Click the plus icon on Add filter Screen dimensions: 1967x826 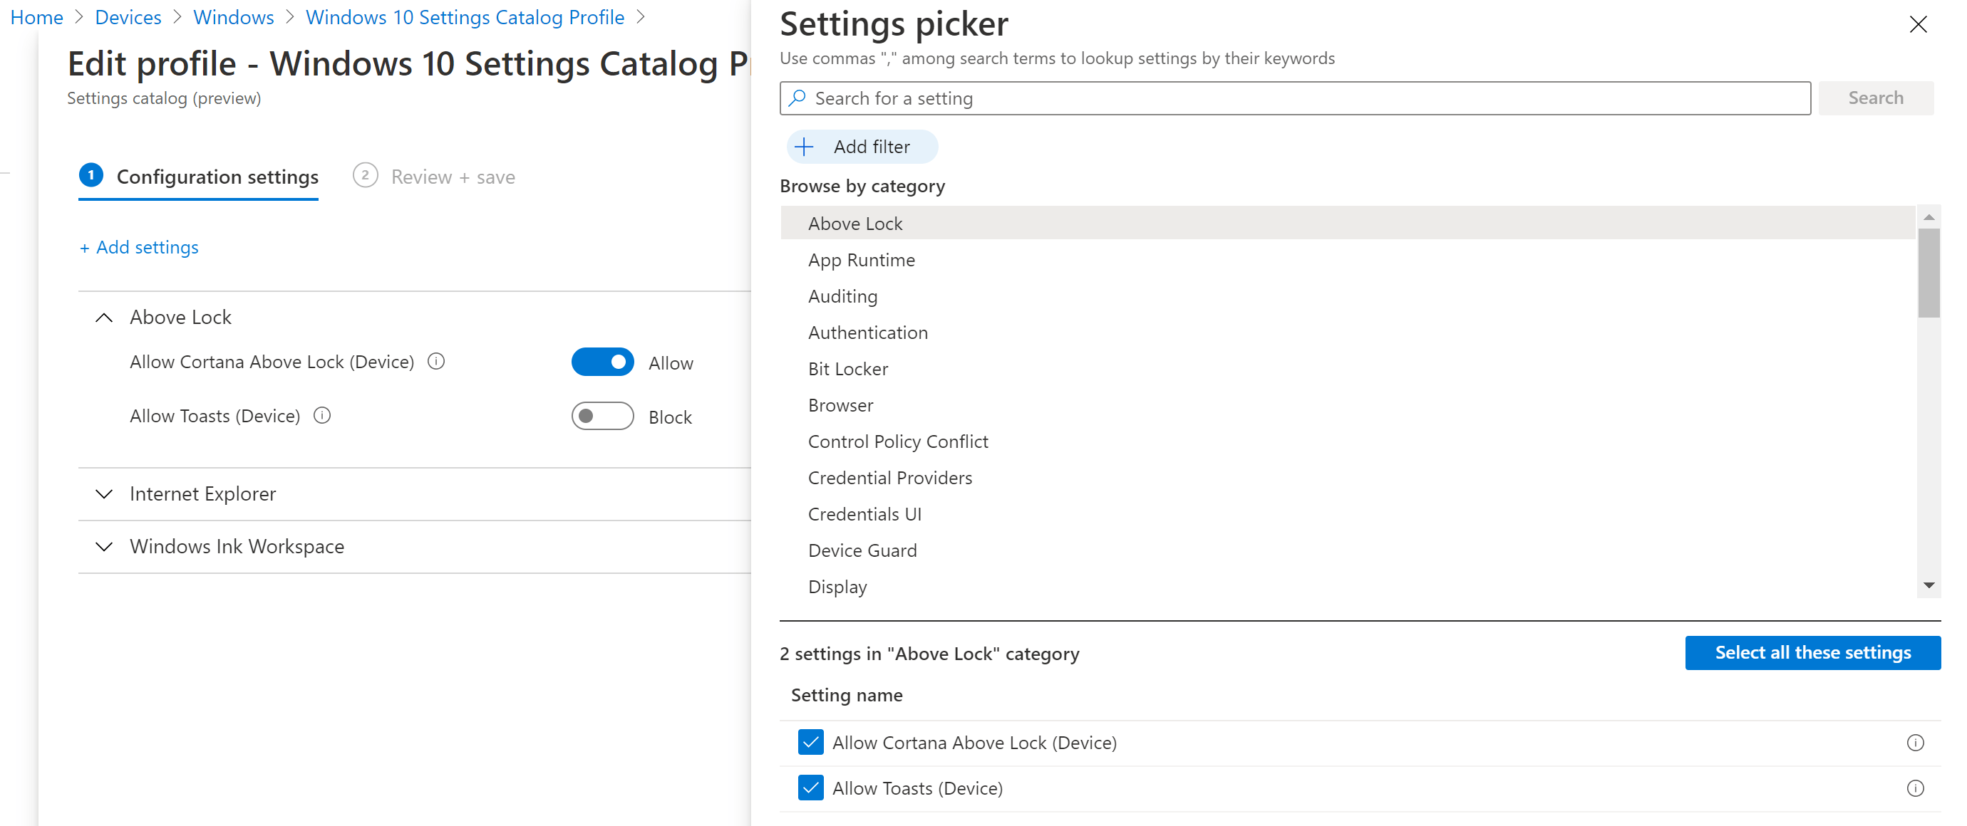[805, 147]
